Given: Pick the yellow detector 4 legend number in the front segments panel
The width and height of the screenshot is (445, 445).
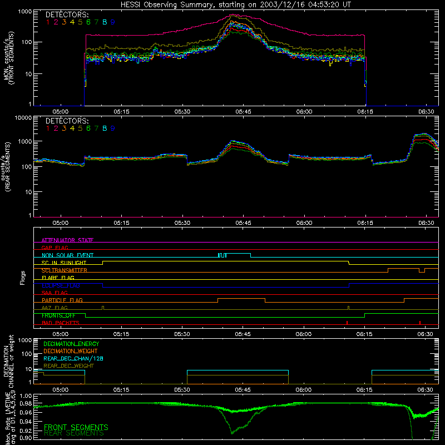Looking at the screenshot, I should pos(72,22).
